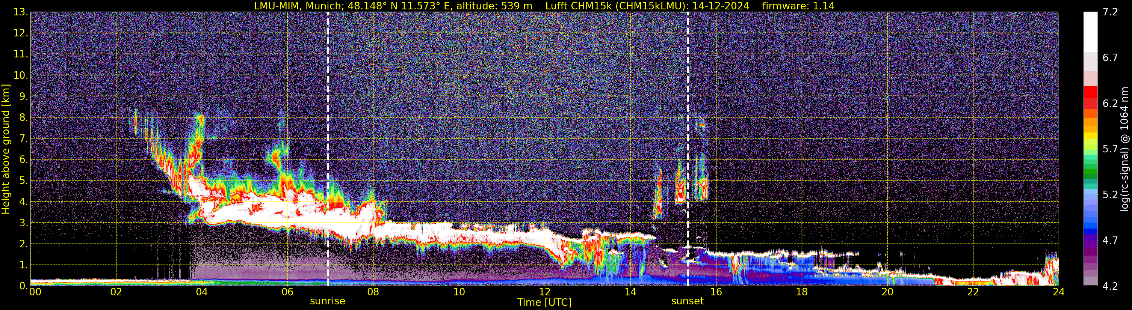Click the y-axis tick label '11.'
Screen dimensions: 1132x310
tap(21, 54)
